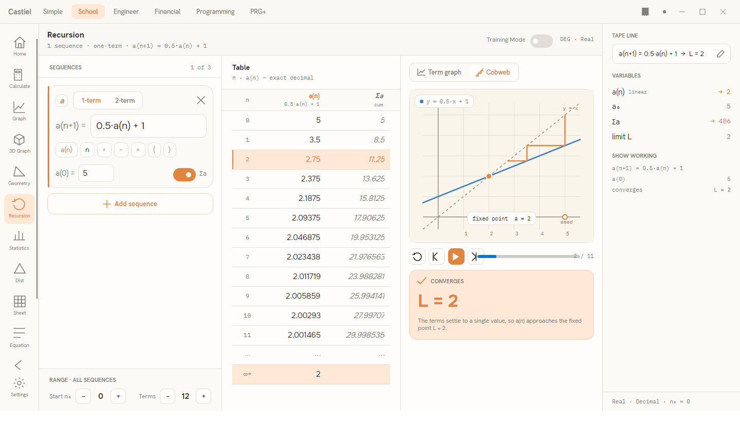Image resolution: width=740 pixels, height=442 pixels.
Task: Select the sequence a label badge
Action: coord(62,101)
